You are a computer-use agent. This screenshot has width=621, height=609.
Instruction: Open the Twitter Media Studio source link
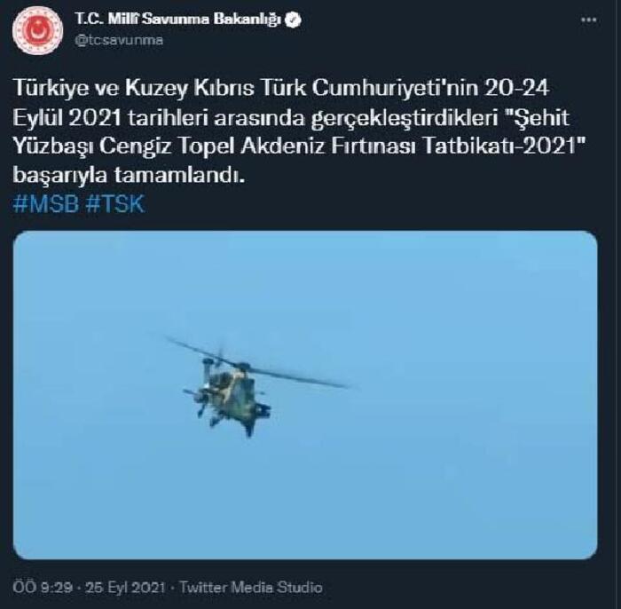coord(251,587)
